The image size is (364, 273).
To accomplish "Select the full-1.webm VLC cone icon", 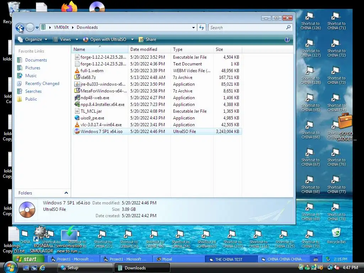I will pos(77,71).
